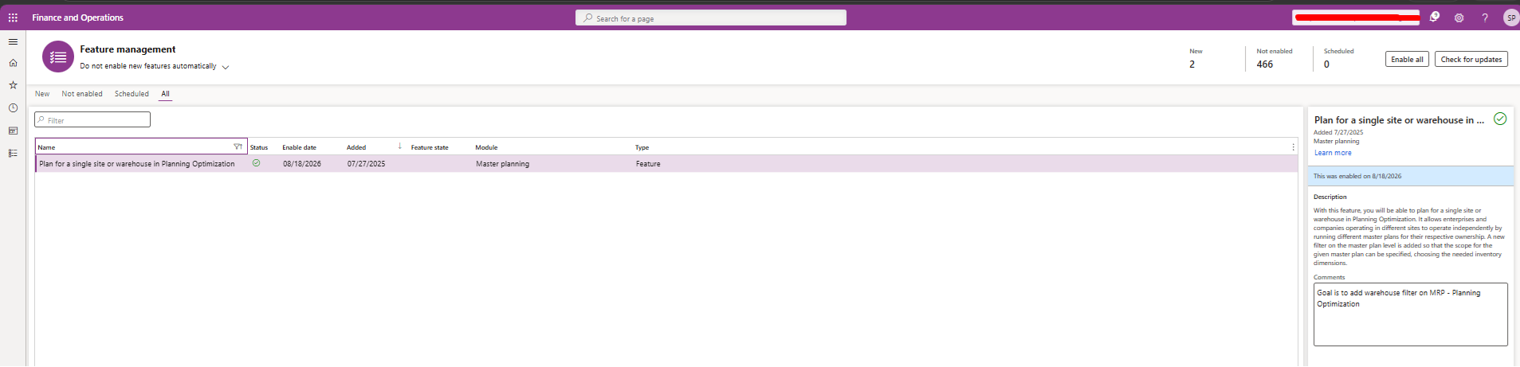1520x367 pixels.
Task: Click the Enable all button
Action: point(1407,59)
